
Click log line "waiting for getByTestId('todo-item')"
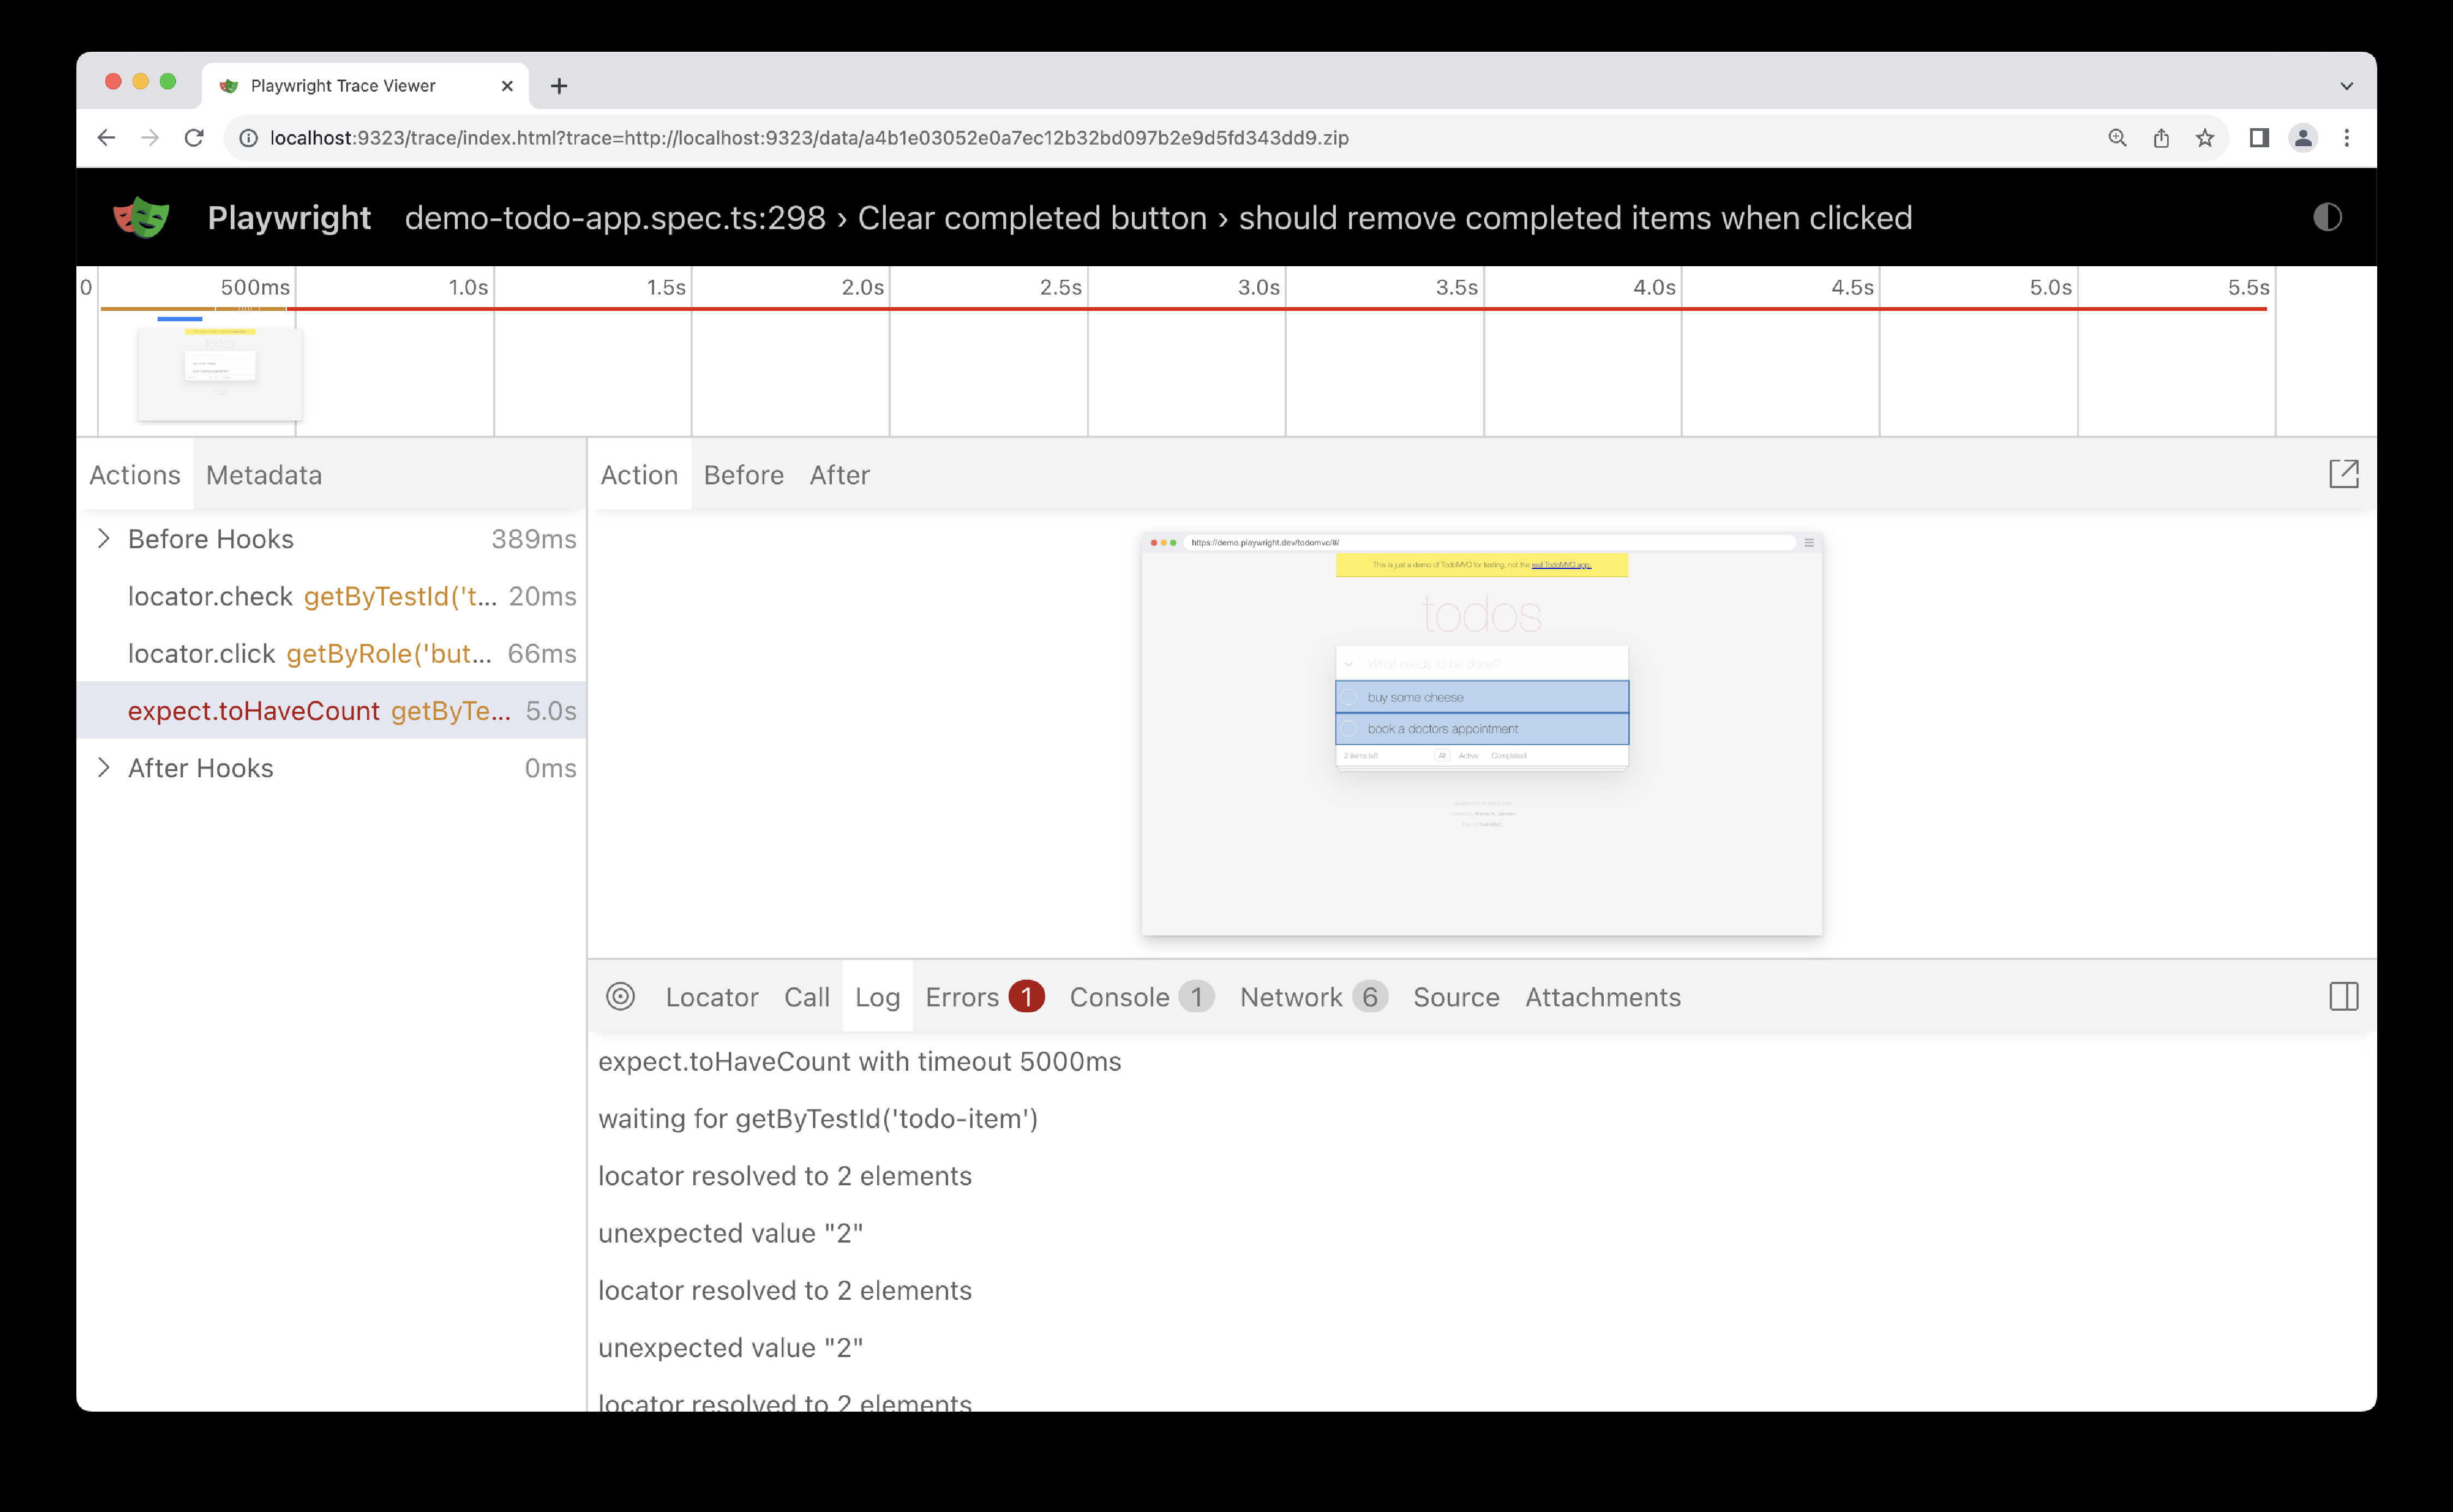click(x=818, y=1119)
